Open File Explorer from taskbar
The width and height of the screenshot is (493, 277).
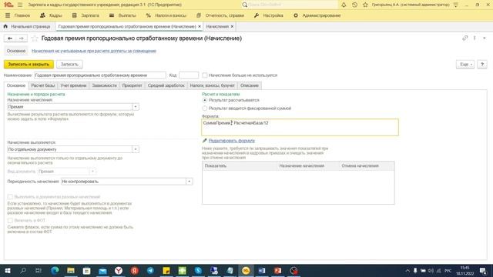71,270
